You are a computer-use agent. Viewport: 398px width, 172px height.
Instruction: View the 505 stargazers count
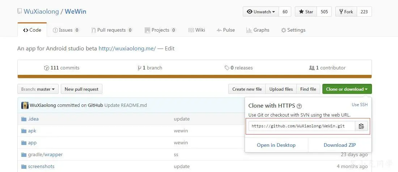324,12
